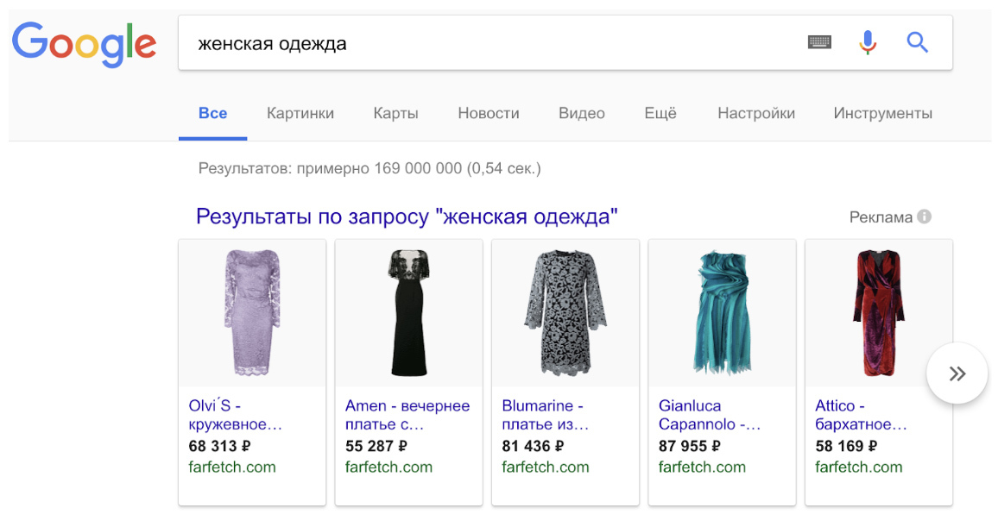
Task: Expand the Ещё menu
Action: (660, 113)
